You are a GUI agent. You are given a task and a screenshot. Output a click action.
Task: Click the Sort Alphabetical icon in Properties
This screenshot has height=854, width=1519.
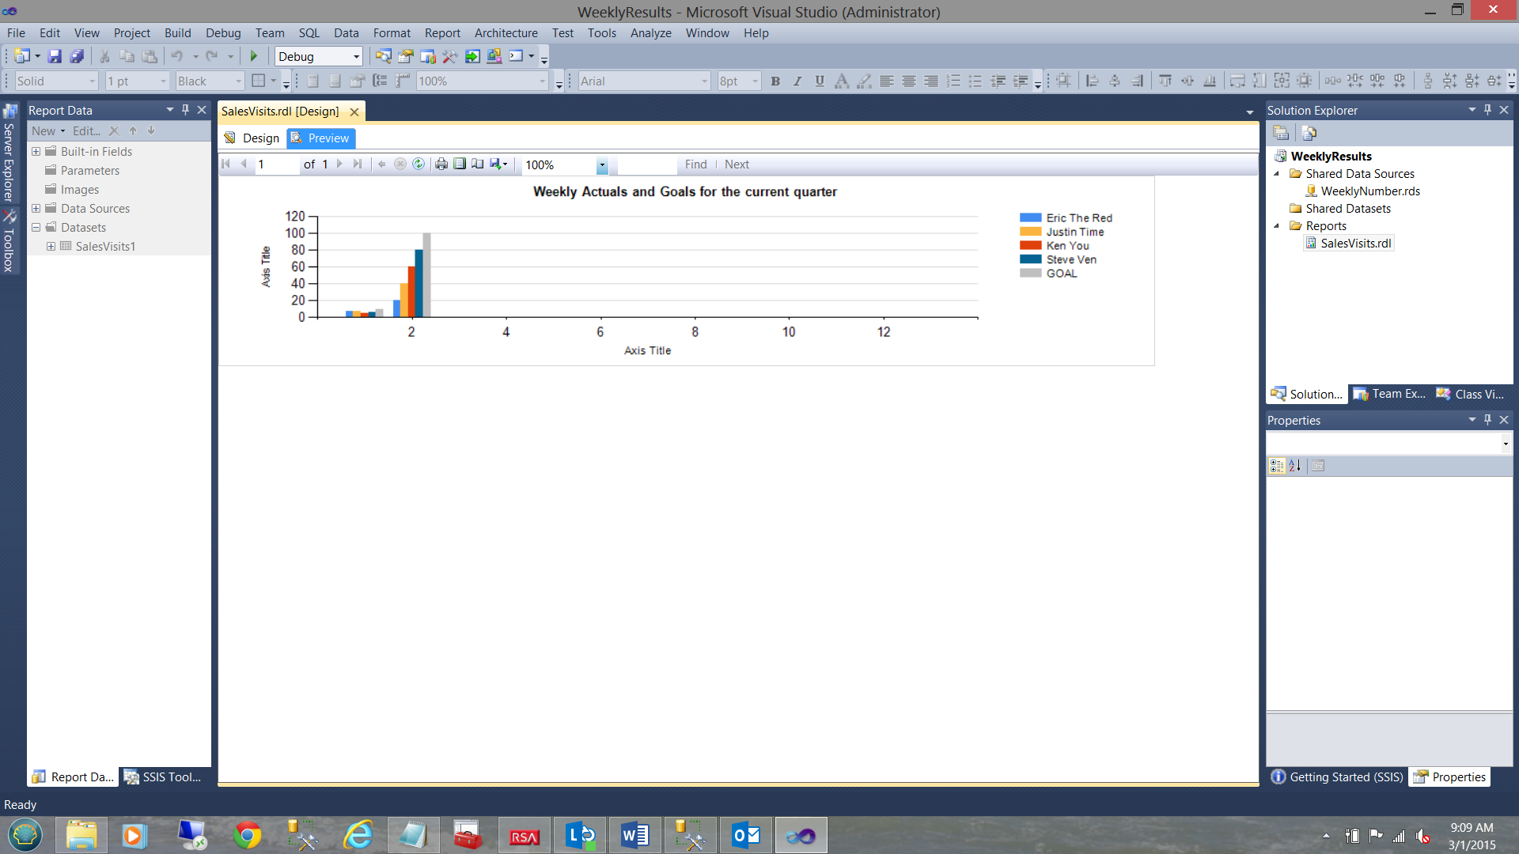[x=1294, y=466]
